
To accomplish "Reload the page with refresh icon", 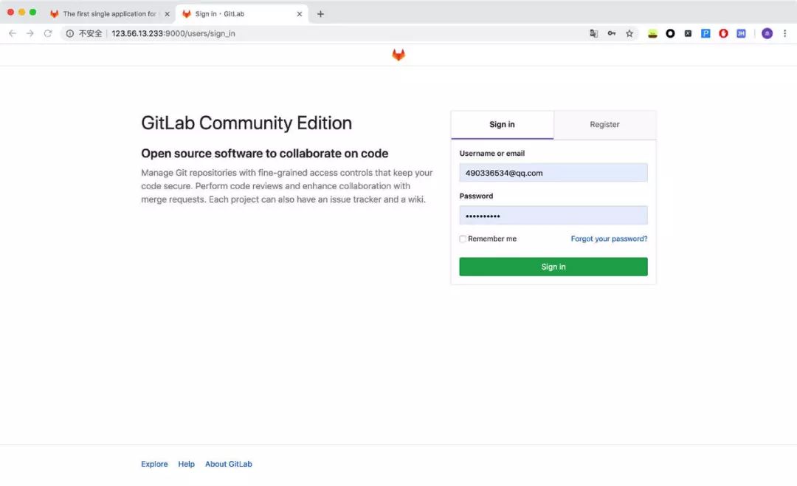I will (x=48, y=33).
